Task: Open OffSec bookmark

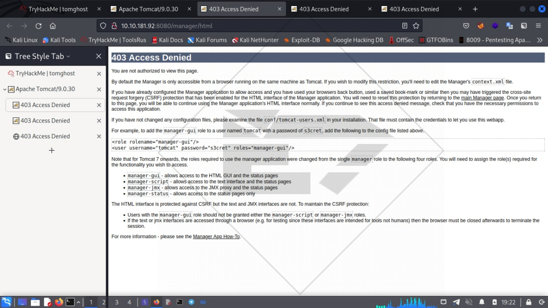Action: click(402, 40)
